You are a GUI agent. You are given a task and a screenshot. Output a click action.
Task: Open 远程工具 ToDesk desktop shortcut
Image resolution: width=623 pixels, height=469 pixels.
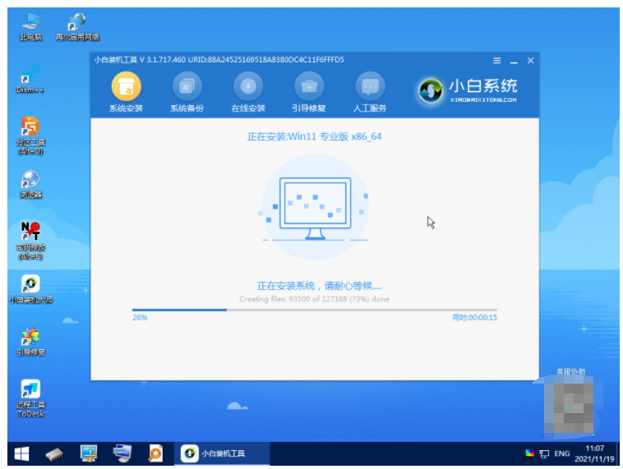click(x=30, y=396)
